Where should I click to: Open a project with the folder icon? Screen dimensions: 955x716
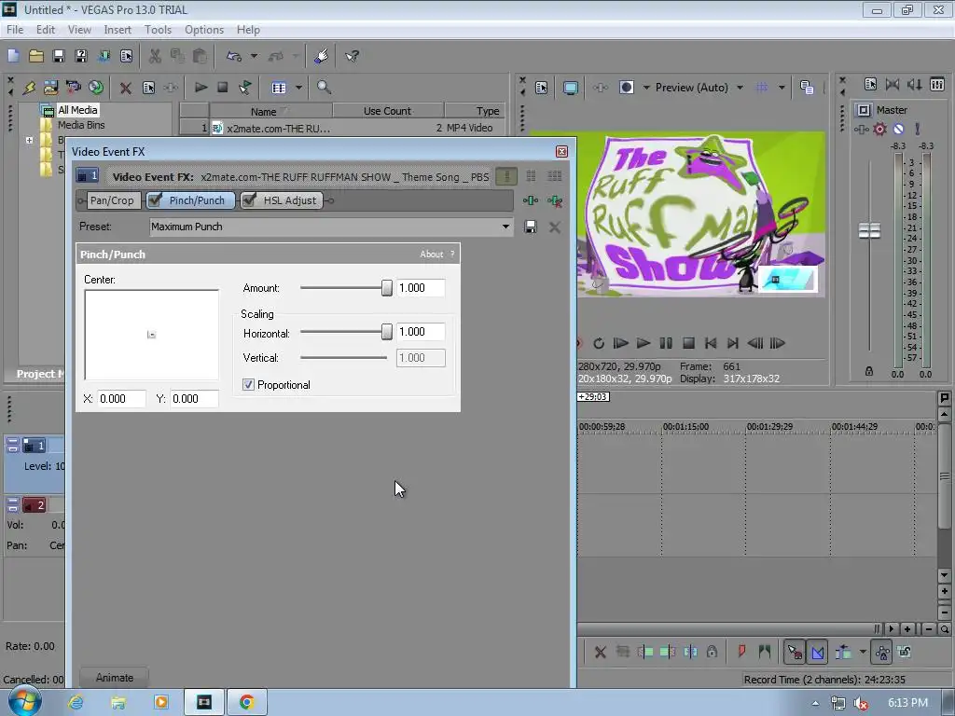click(x=36, y=56)
